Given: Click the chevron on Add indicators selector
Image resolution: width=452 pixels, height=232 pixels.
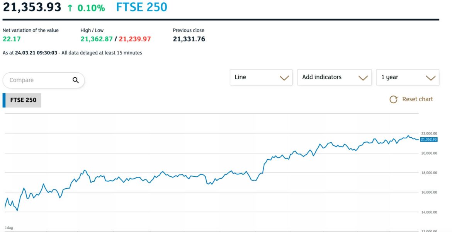Looking at the screenshot, I should tap(363, 77).
